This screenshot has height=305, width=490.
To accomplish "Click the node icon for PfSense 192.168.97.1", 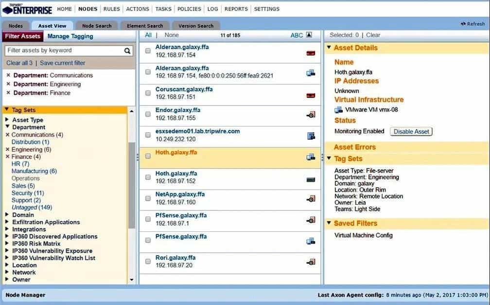I will pos(311,220).
